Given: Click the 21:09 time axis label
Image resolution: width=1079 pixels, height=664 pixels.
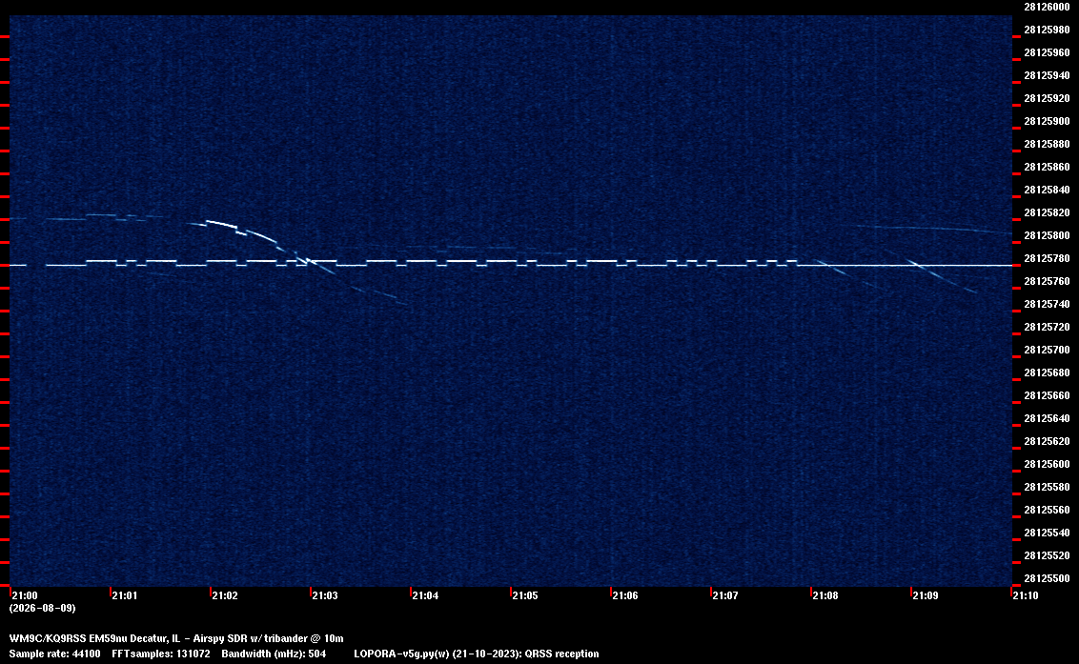Looking at the screenshot, I should [926, 595].
